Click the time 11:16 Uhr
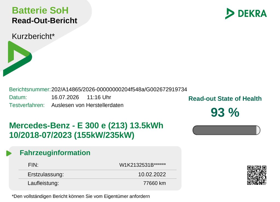 [x=99, y=97]
